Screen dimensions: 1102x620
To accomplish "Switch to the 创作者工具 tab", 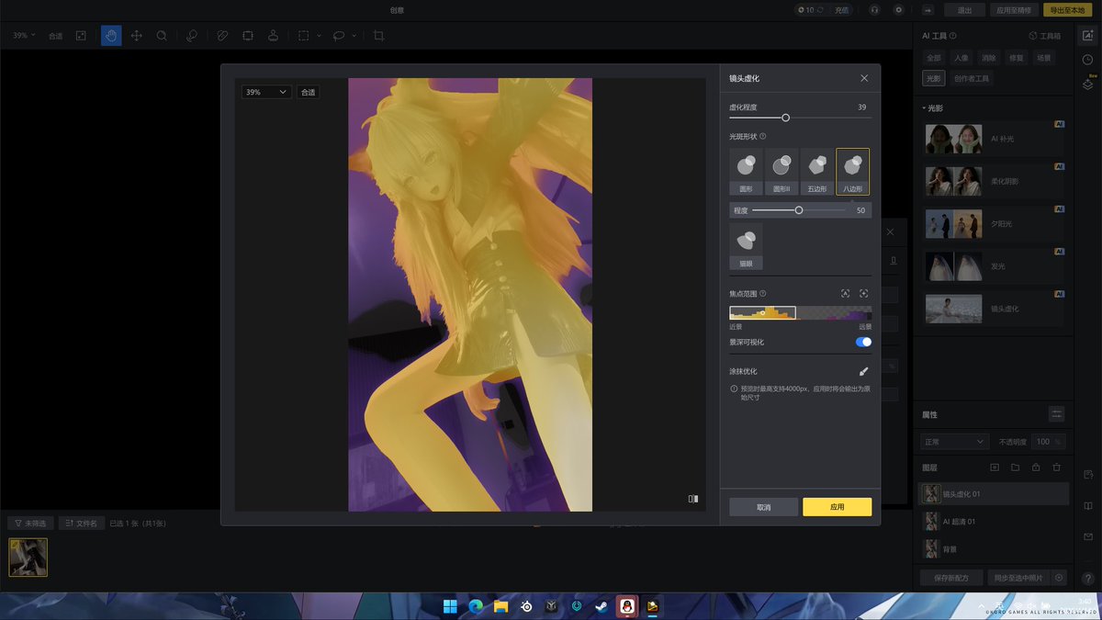I will point(972,79).
